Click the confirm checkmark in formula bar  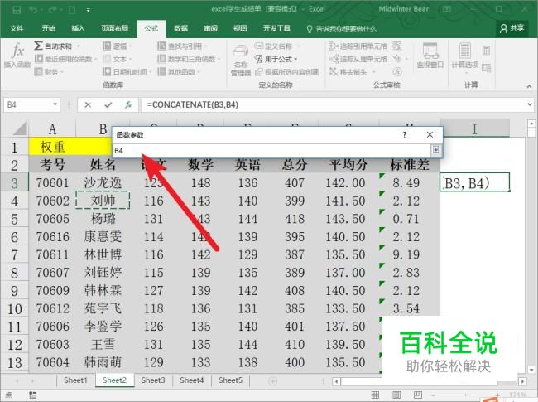[108, 104]
